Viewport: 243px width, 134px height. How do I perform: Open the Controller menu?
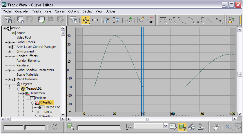(22, 11)
